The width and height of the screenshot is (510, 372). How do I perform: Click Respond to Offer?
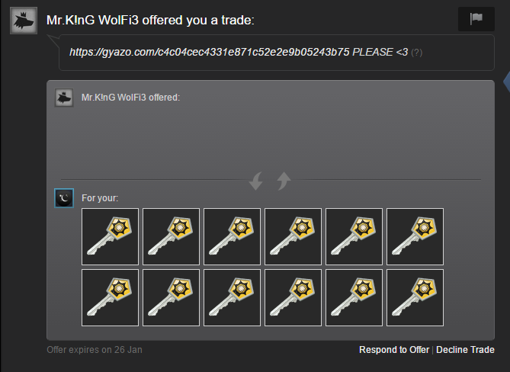(394, 350)
